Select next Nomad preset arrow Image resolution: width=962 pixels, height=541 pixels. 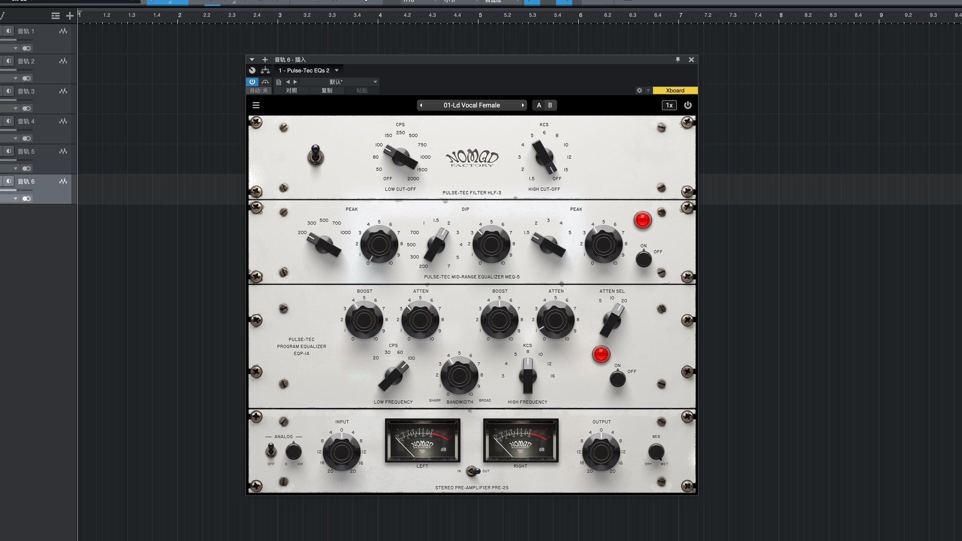pyautogui.click(x=523, y=105)
